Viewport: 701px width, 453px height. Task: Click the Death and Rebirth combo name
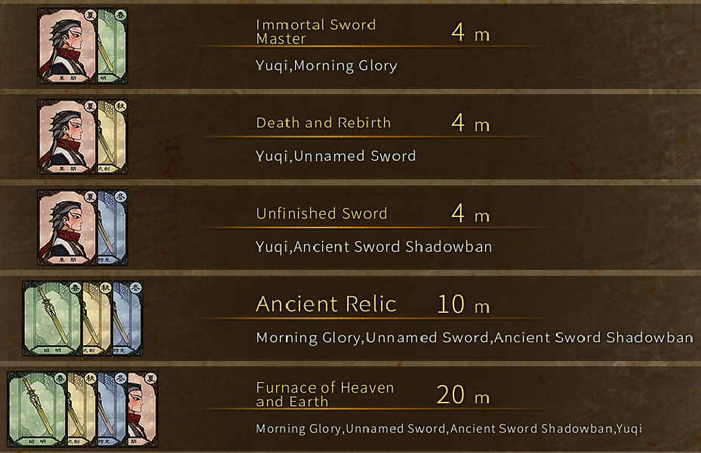[323, 123]
